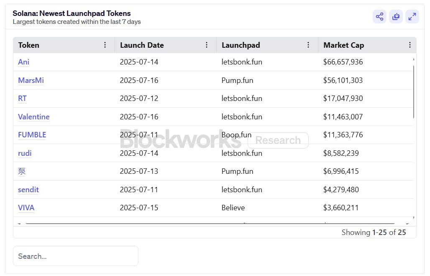Select Ani market cap $66,657,936
The width and height of the screenshot is (430, 276).
(343, 62)
